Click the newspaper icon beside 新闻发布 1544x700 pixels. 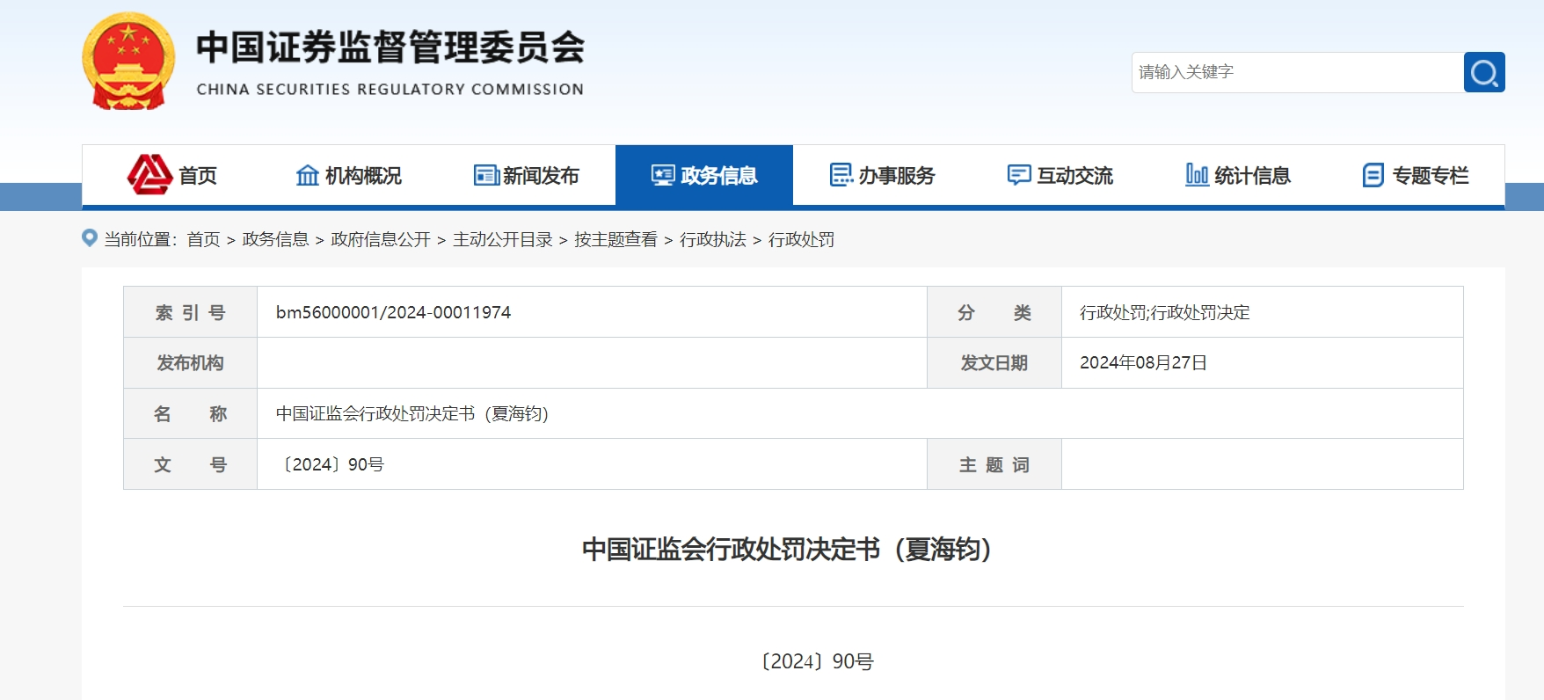pos(486,175)
